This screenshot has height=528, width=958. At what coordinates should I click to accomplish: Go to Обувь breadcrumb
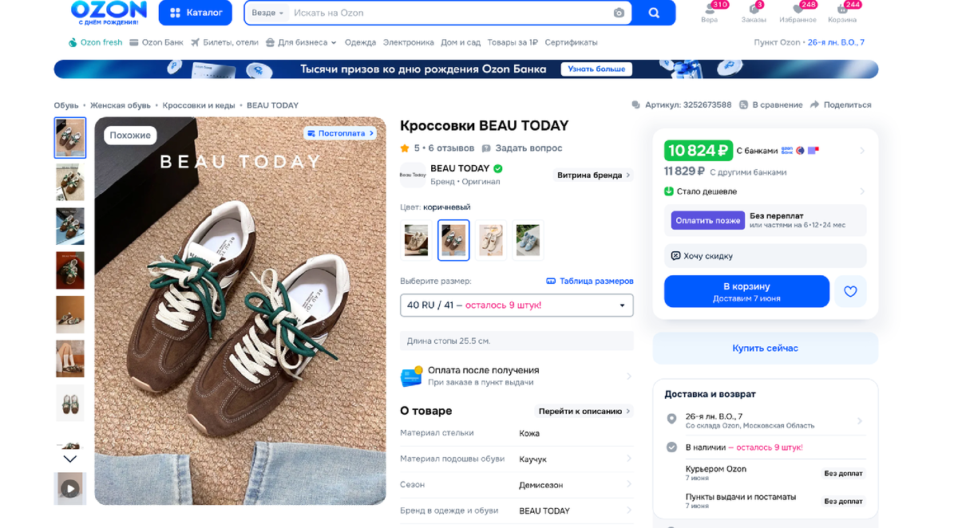click(66, 105)
